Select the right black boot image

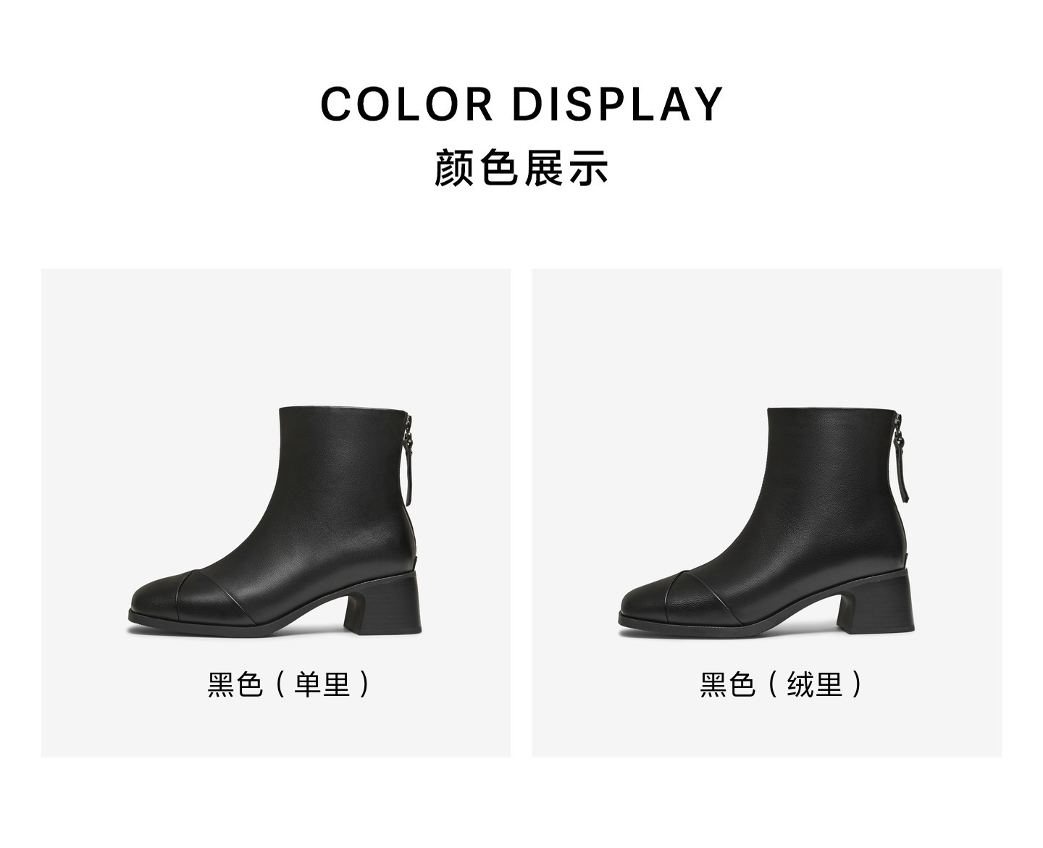coord(765,524)
